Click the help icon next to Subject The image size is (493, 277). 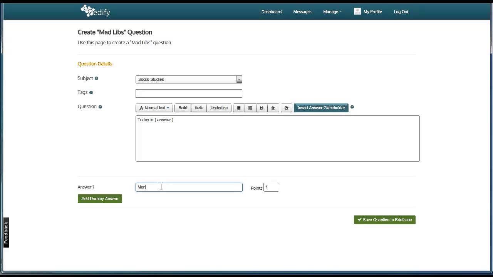[x=96, y=78]
